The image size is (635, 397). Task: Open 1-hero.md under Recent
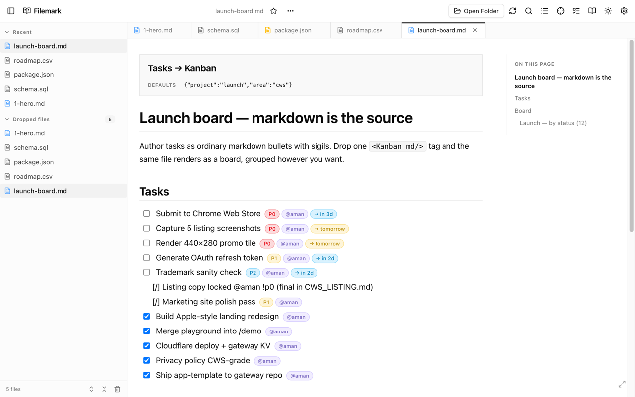point(63,103)
